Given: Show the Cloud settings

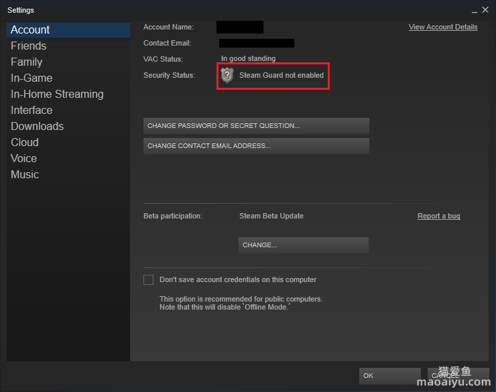Looking at the screenshot, I should pyautogui.click(x=68, y=143).
